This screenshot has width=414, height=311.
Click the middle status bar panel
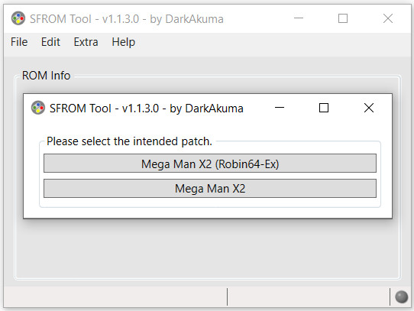coord(309,296)
